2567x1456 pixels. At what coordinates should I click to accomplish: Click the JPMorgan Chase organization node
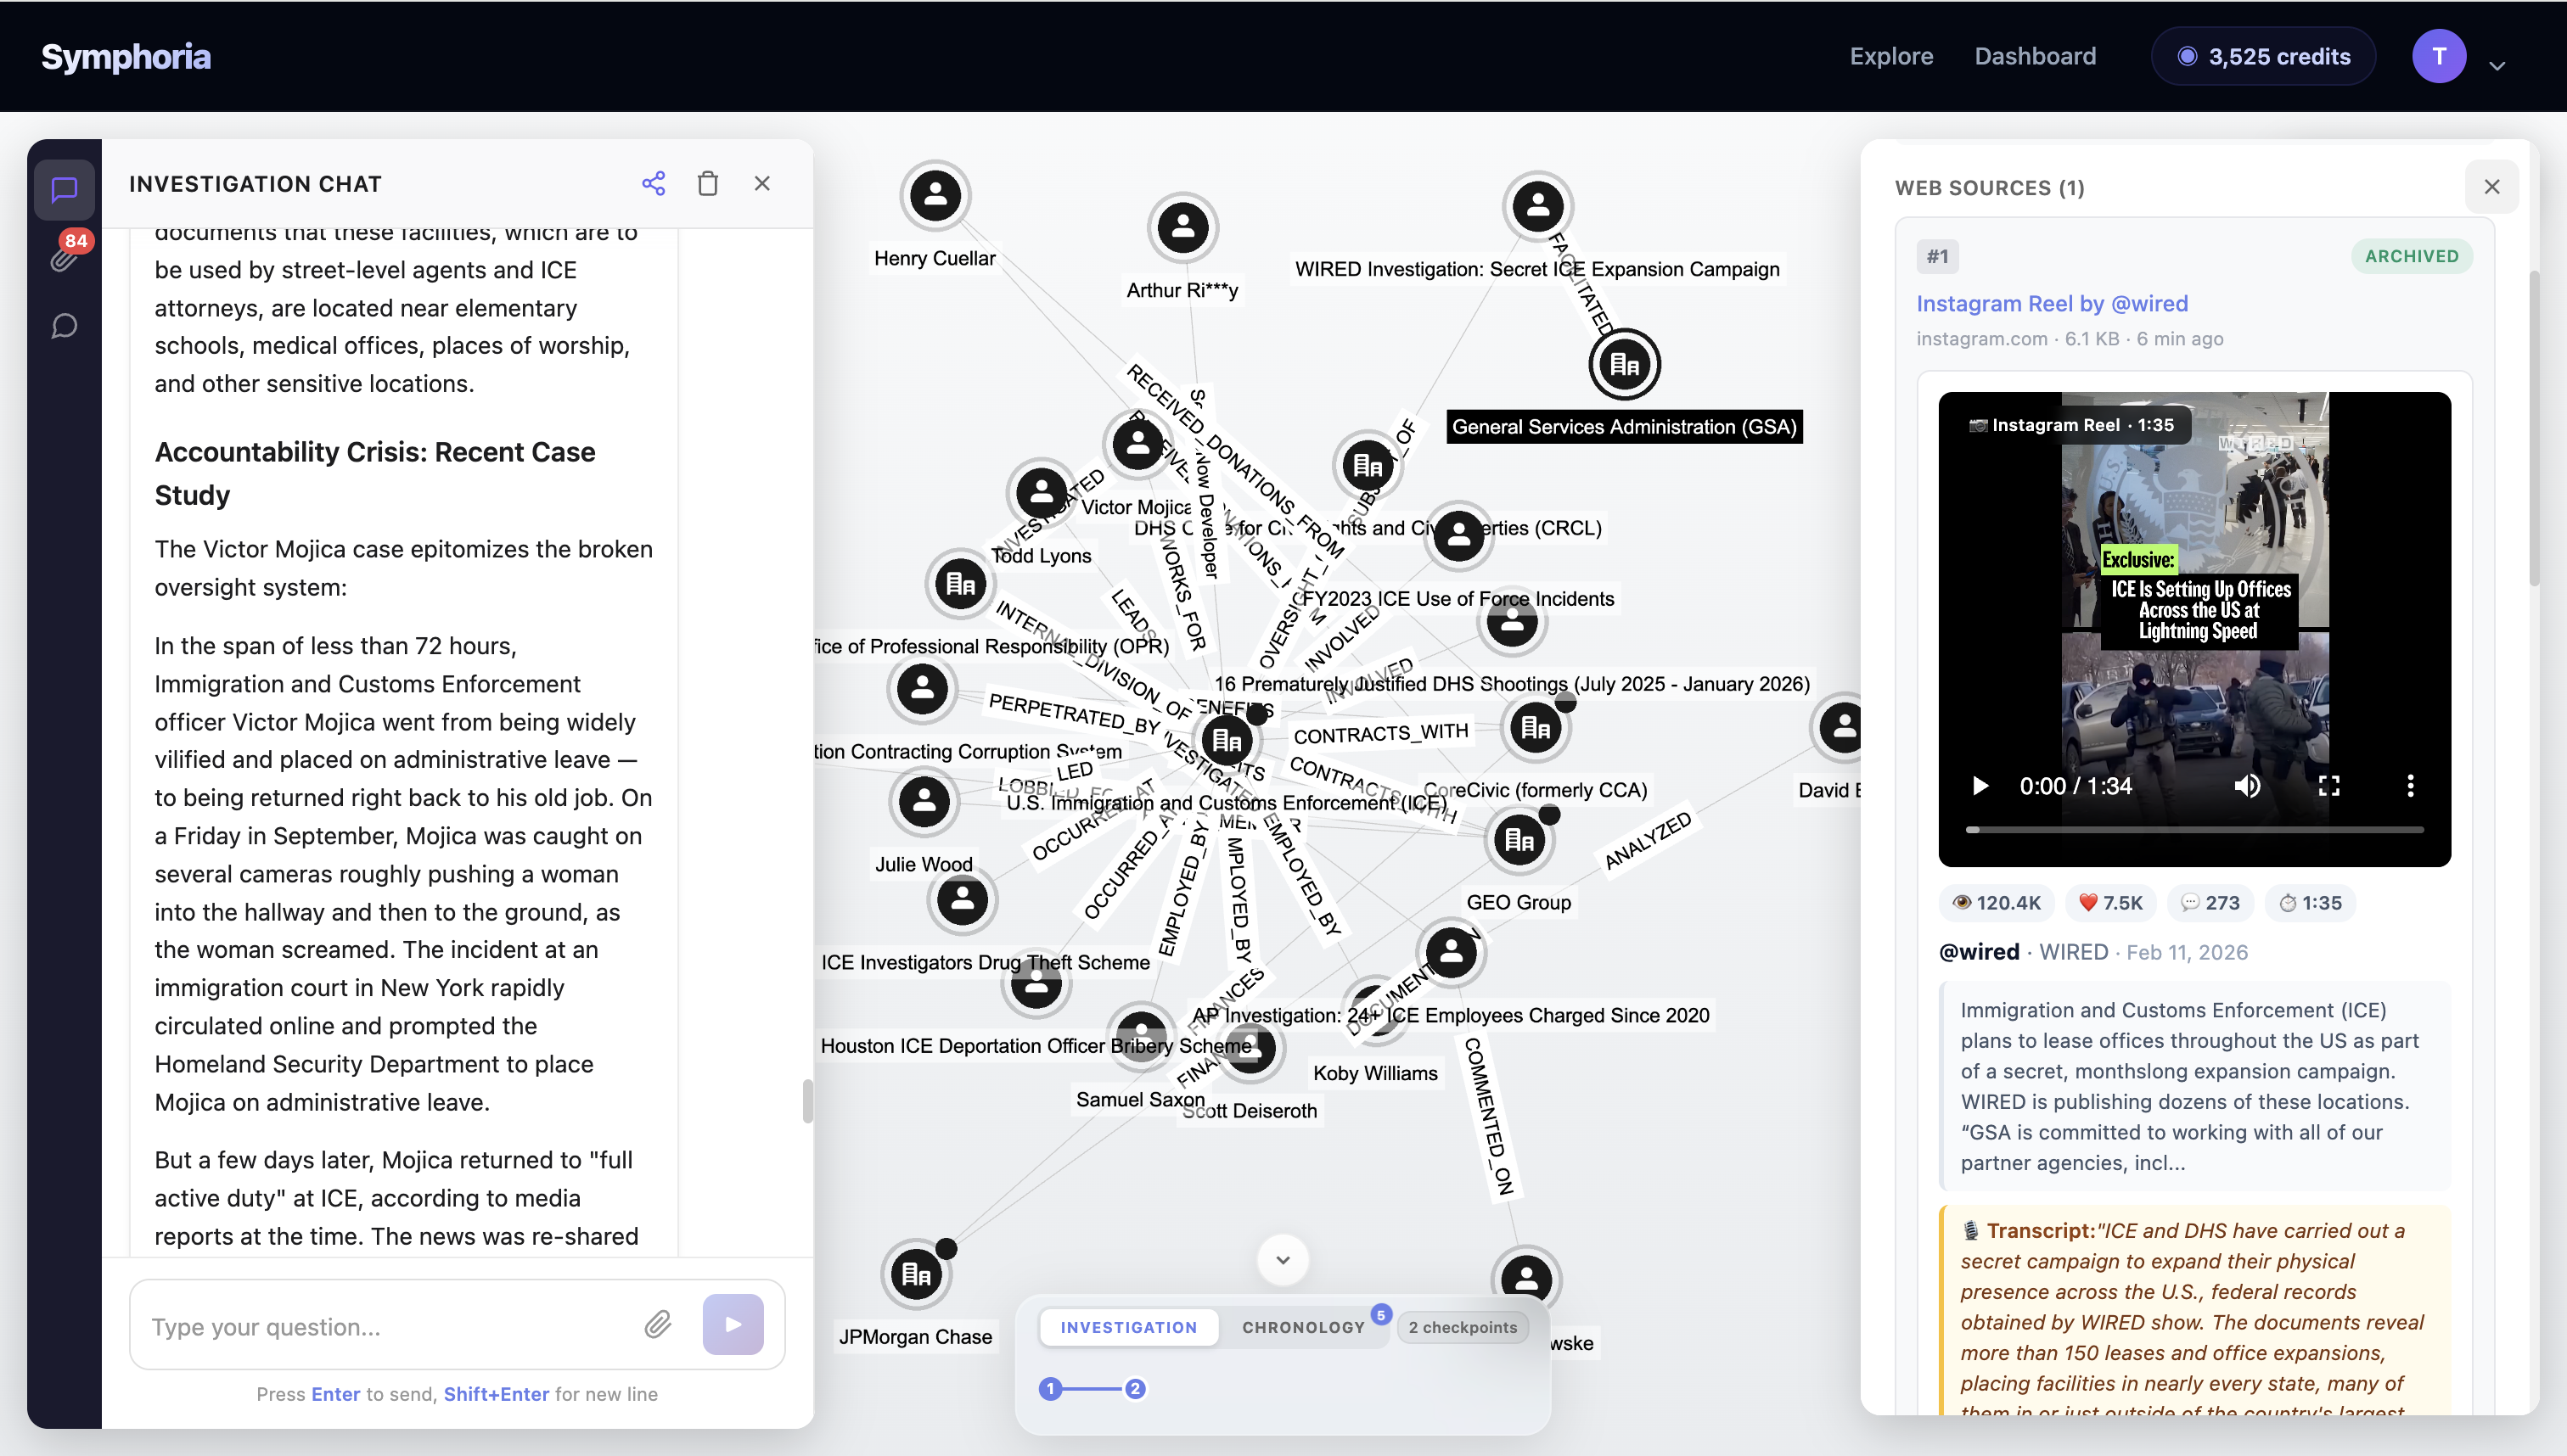pos(915,1274)
